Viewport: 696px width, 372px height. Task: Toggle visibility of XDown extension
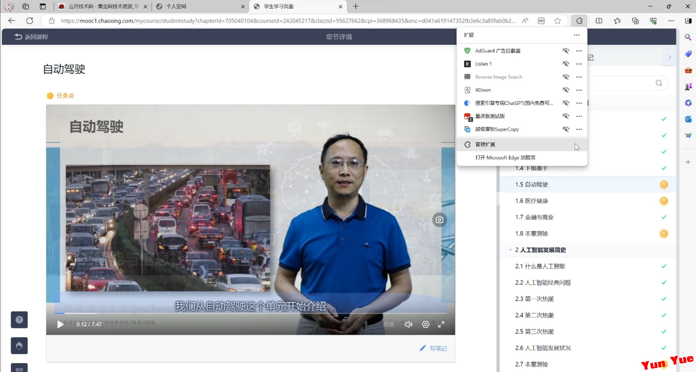click(x=566, y=90)
